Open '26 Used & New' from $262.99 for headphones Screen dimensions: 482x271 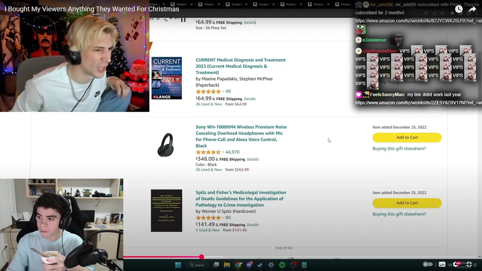(209, 170)
